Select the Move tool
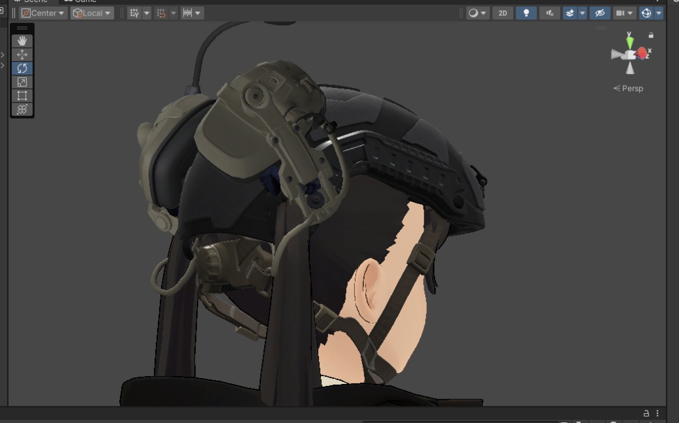This screenshot has height=423, width=679. coord(22,55)
